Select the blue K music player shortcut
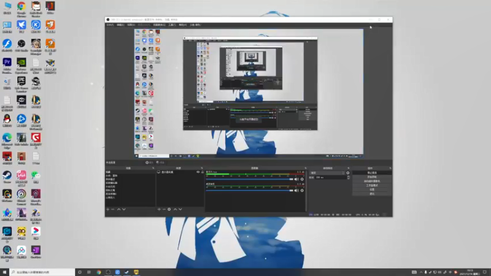 pyautogui.click(x=36, y=27)
